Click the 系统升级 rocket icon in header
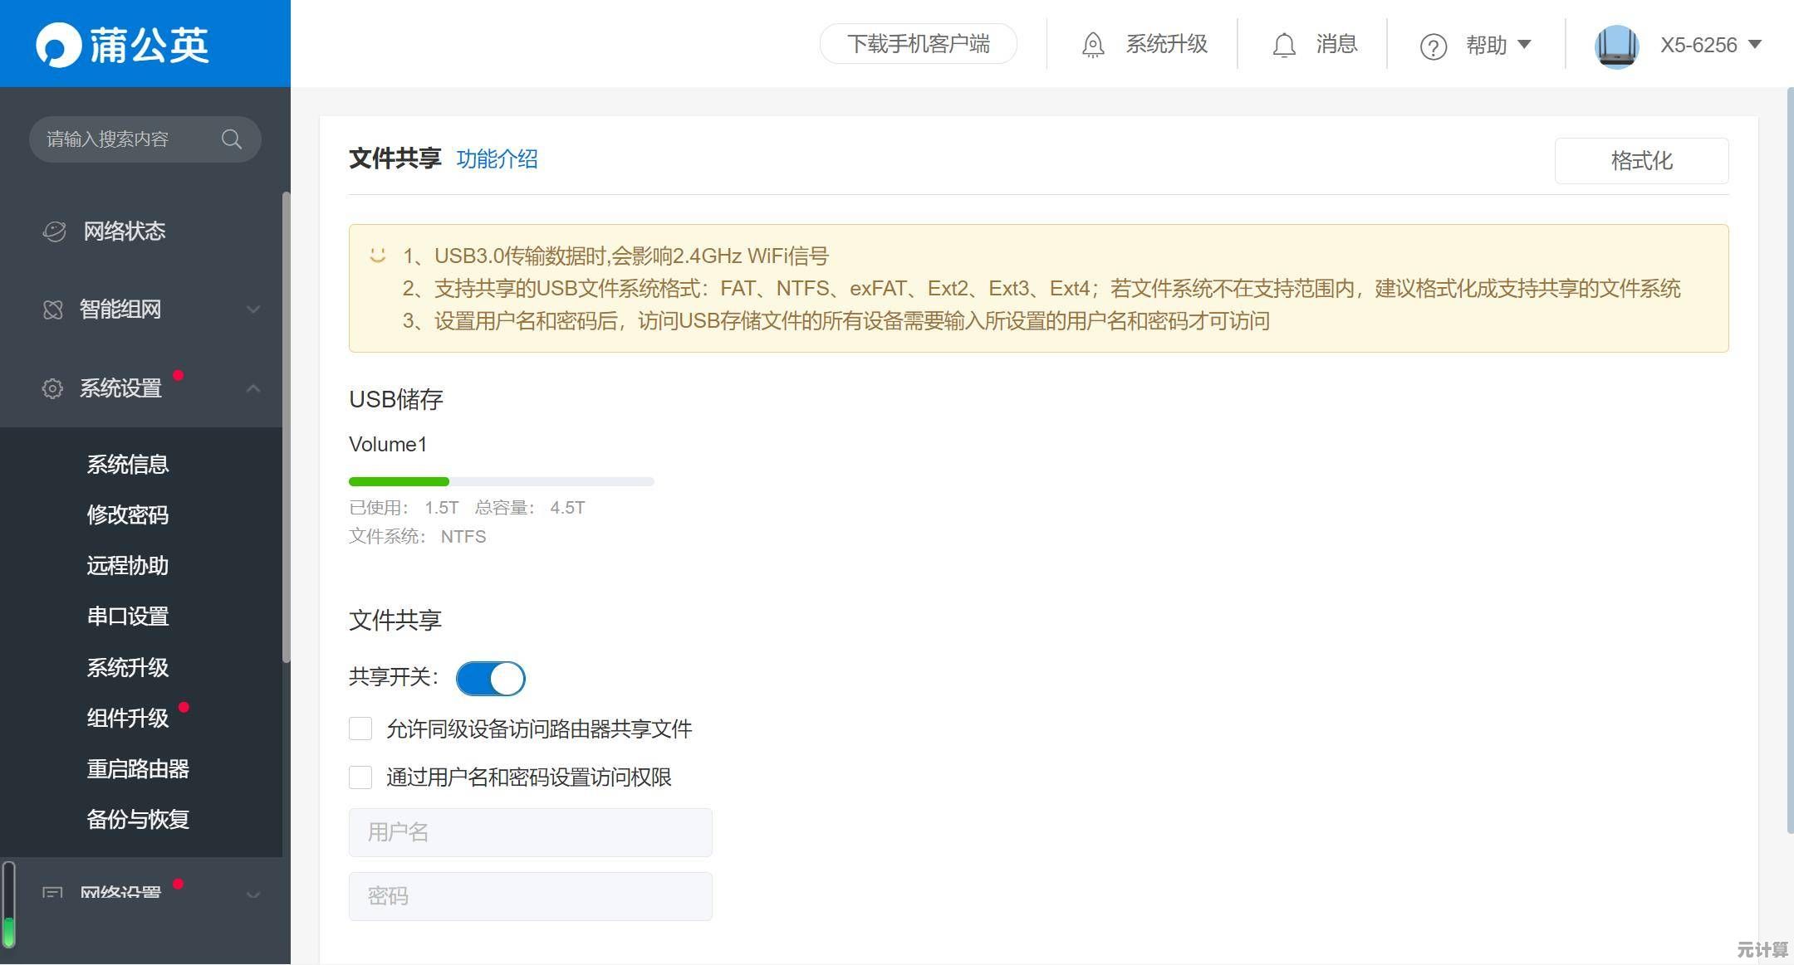 tap(1093, 45)
